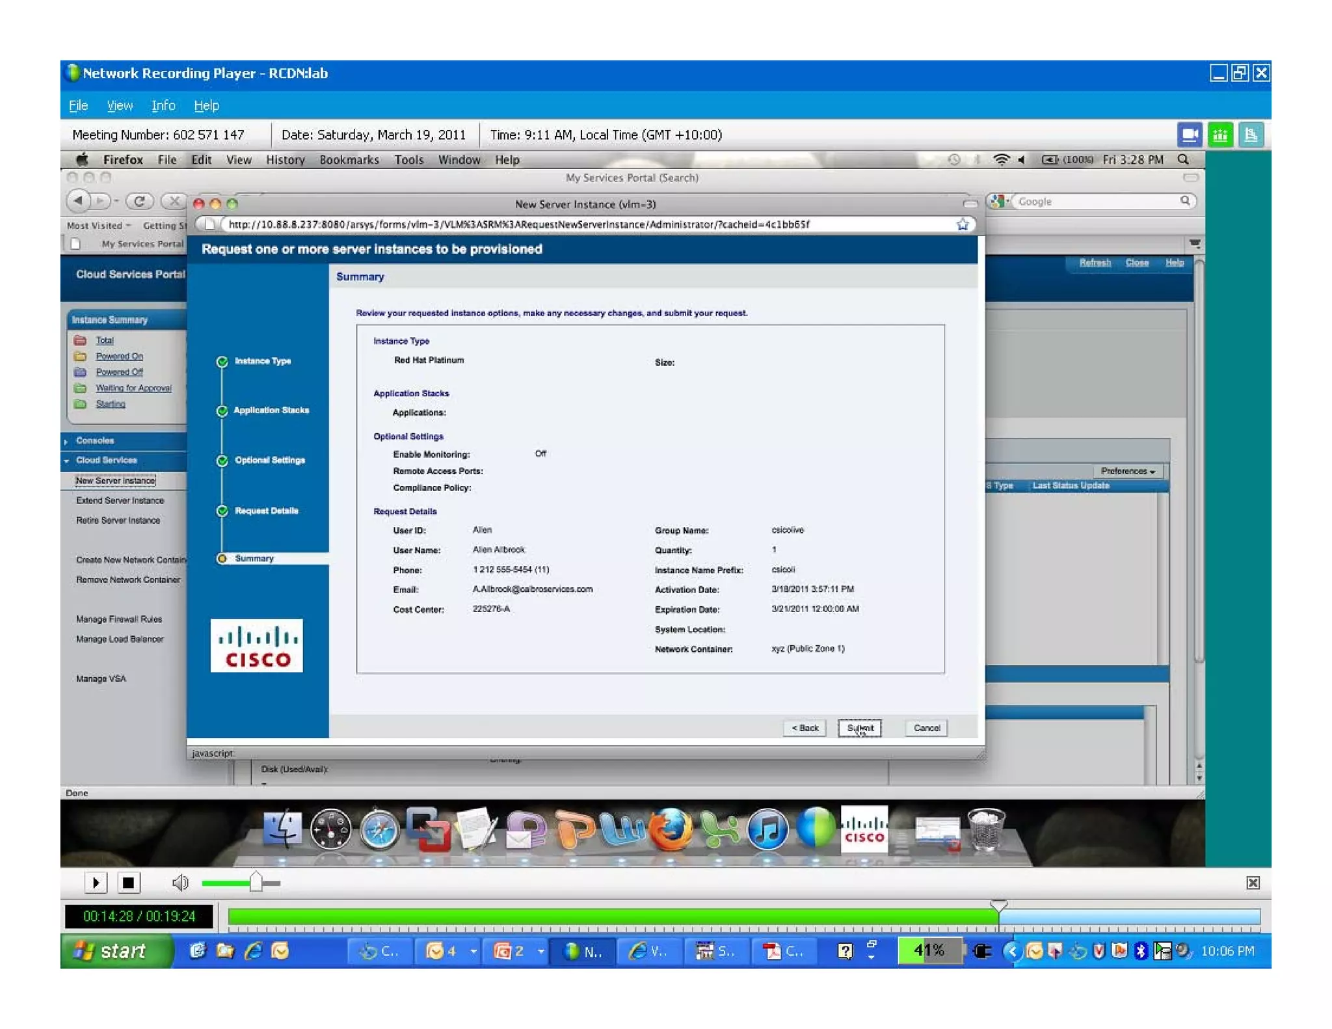Select Retire Server Instance
This screenshot has width=1332, height=1029.
point(118,520)
